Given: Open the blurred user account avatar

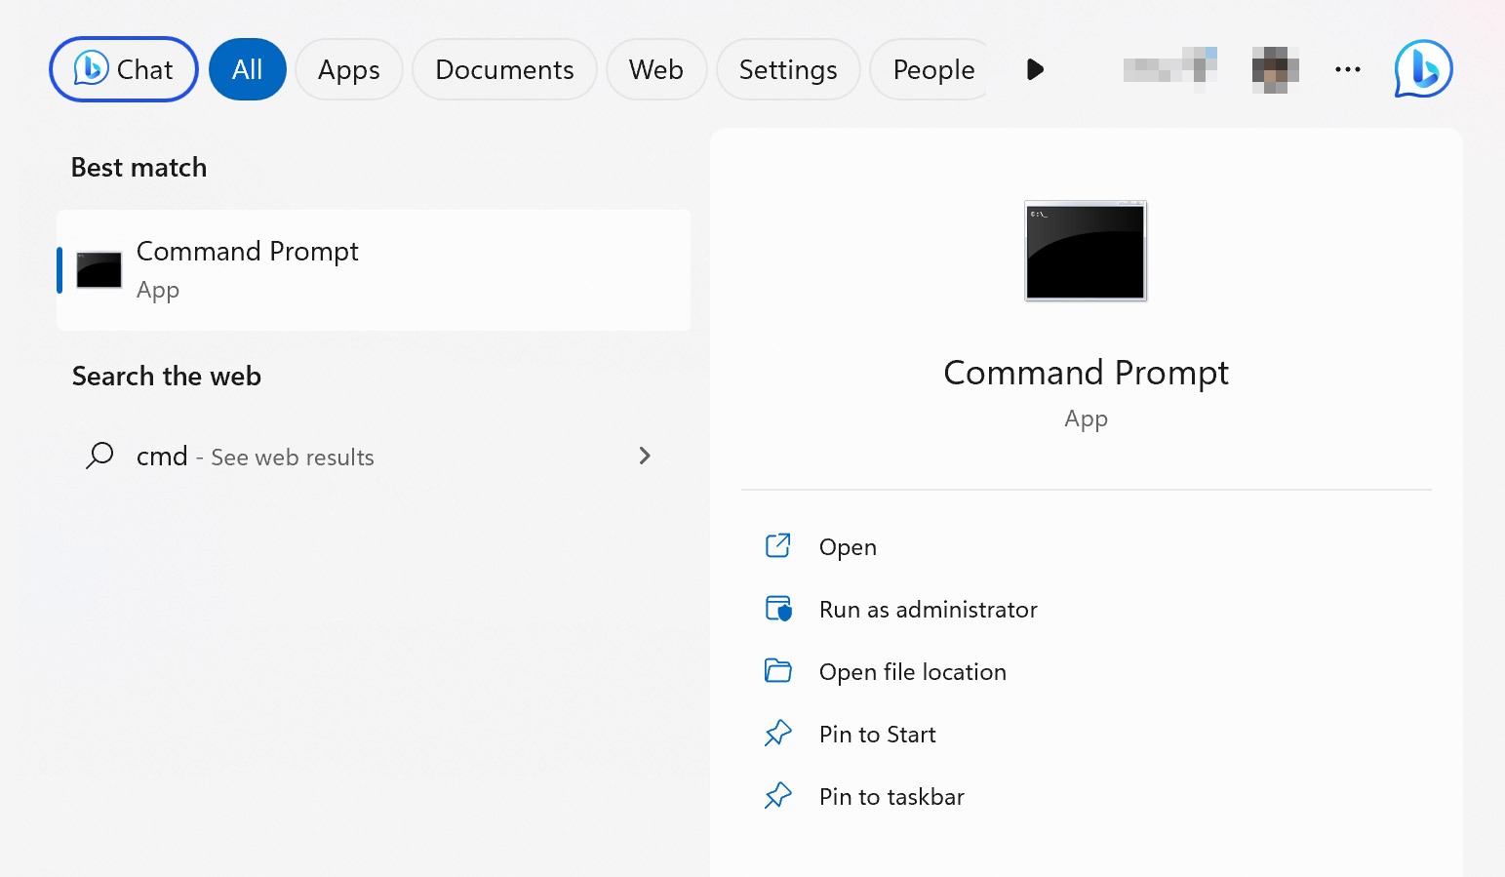Looking at the screenshot, I should click(x=1276, y=69).
